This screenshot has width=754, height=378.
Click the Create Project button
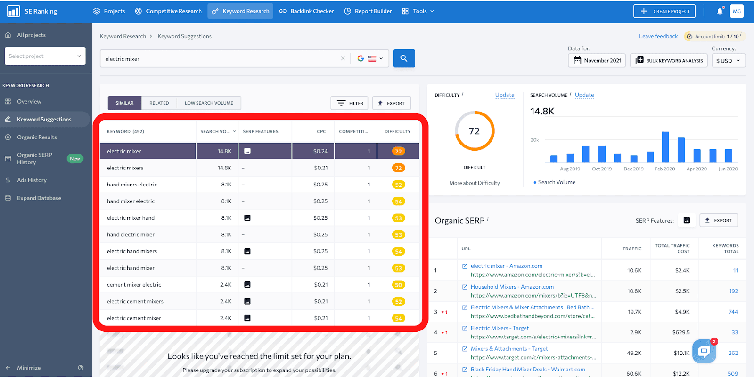coord(664,11)
